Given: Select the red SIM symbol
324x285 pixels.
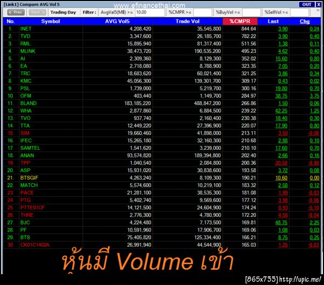Looking at the screenshot, I should (25, 133).
